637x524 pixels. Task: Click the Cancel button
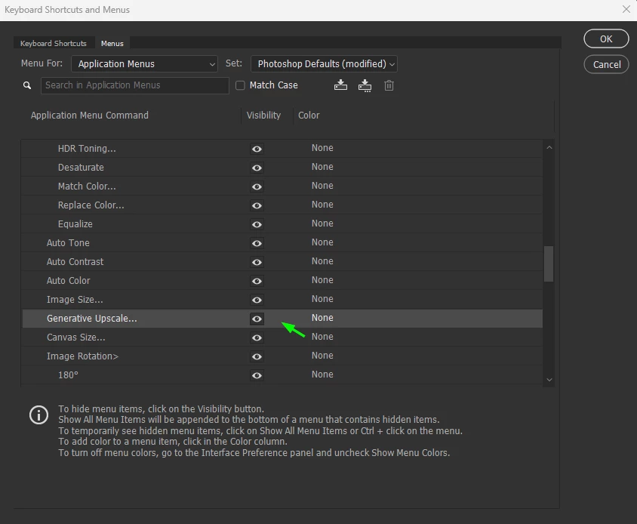coord(606,64)
